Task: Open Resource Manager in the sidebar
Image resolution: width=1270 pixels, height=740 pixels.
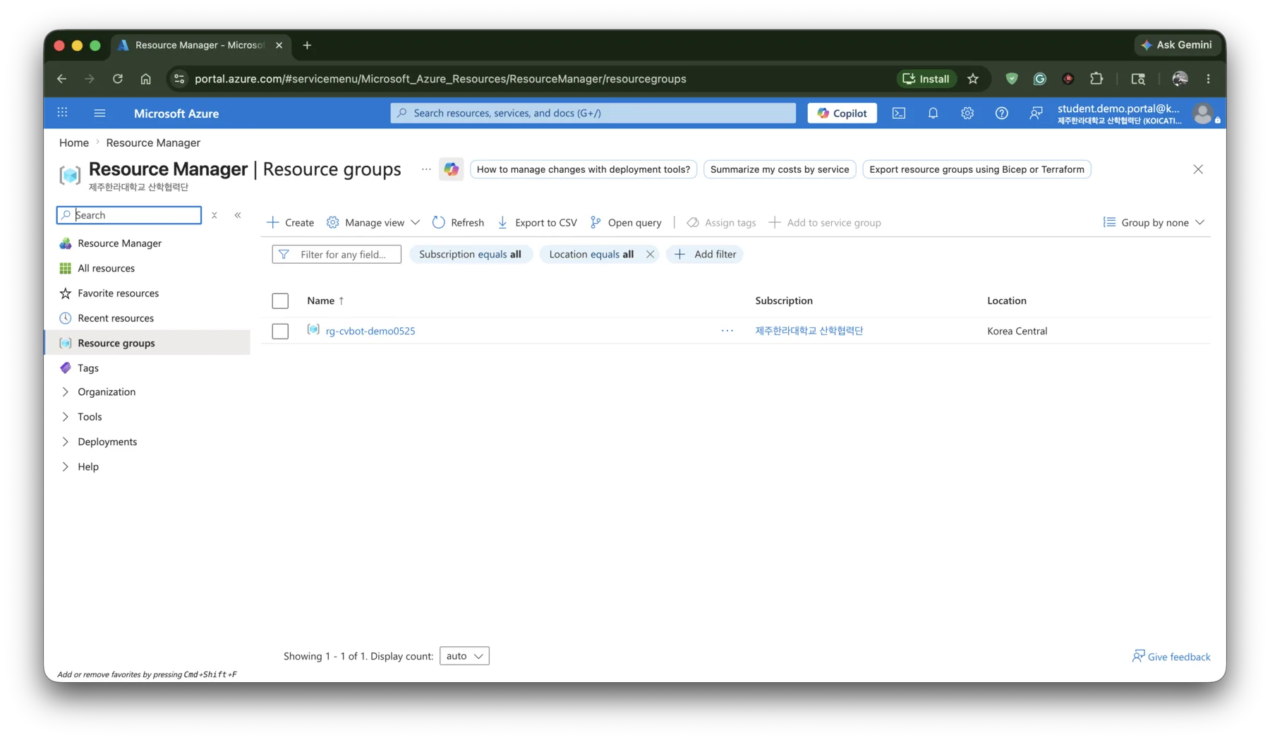Action: point(119,243)
